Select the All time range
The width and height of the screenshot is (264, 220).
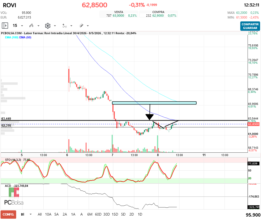click(40, 214)
